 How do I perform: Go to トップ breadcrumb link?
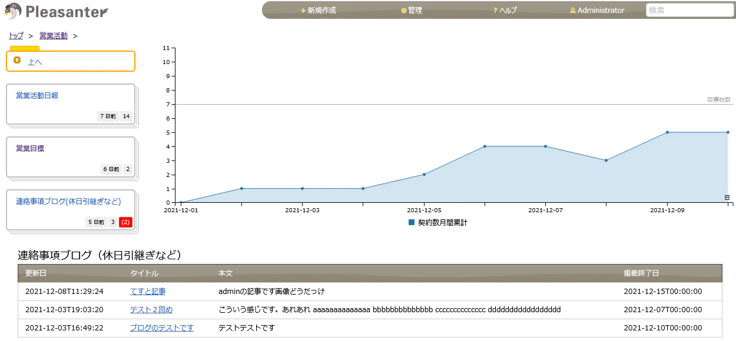coord(16,36)
